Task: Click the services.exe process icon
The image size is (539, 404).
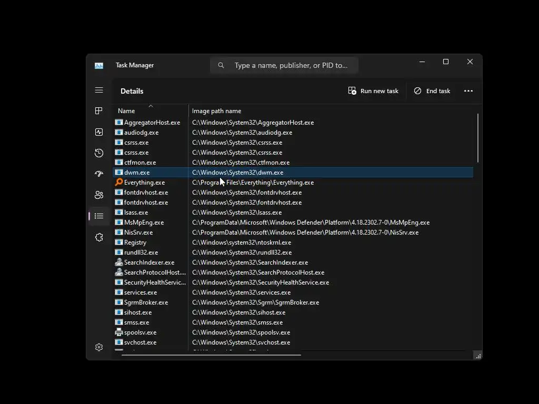Action: pos(119,292)
